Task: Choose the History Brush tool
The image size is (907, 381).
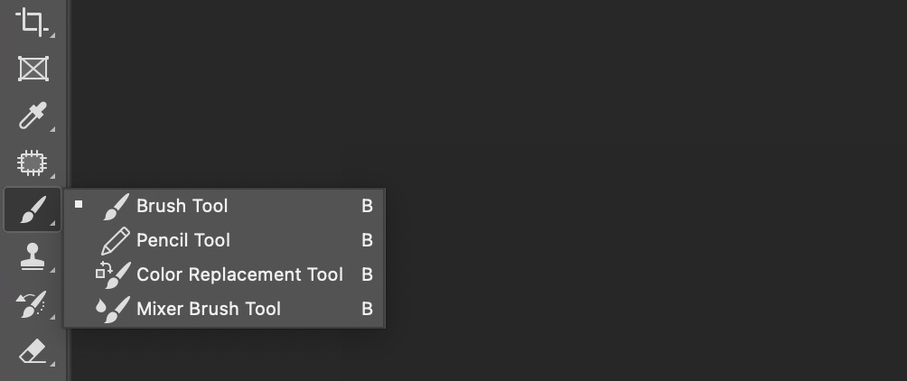Action: [33, 305]
